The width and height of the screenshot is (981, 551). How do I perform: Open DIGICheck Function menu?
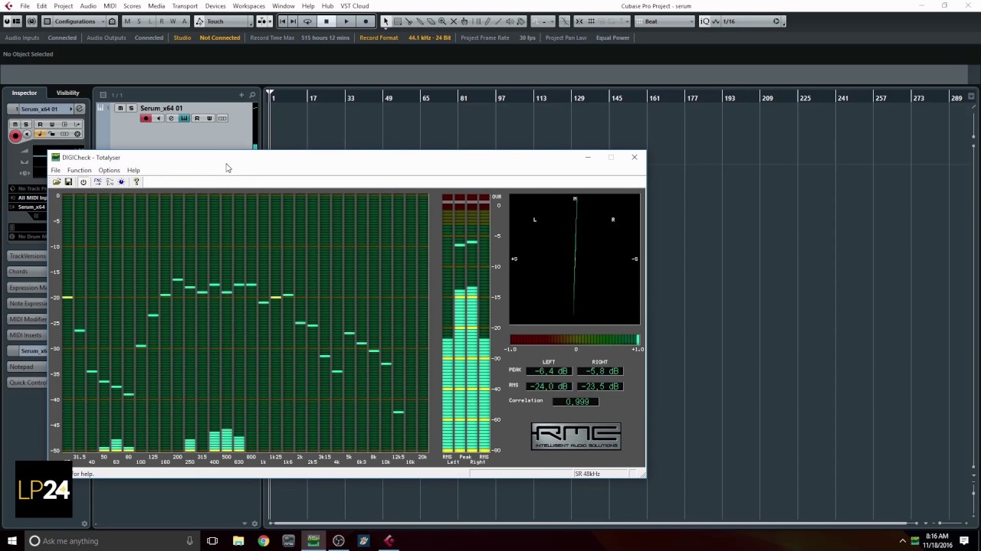click(79, 170)
